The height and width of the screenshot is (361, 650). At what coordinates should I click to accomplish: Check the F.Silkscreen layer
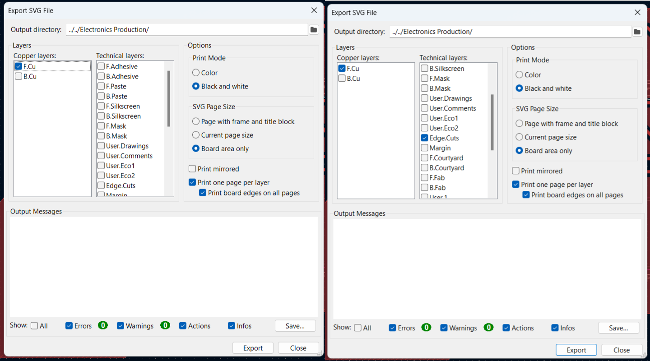(x=101, y=106)
